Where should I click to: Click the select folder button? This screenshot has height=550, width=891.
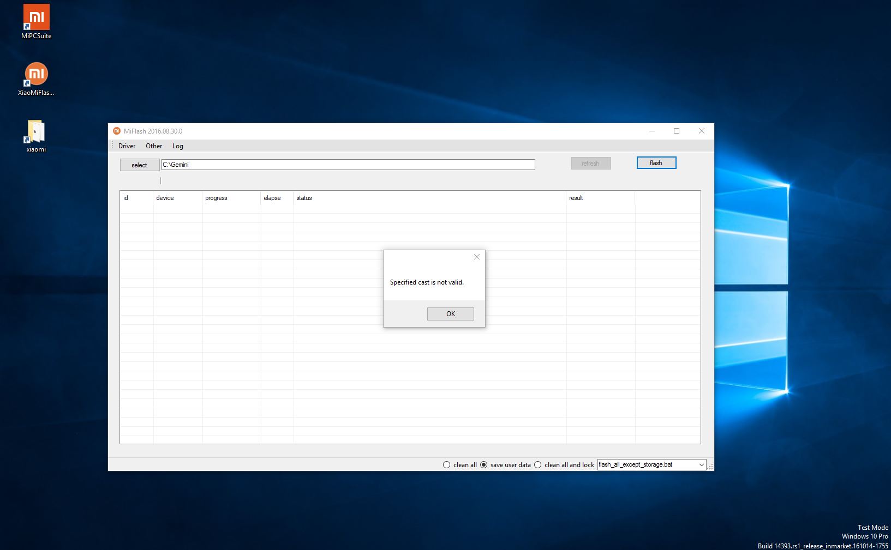(x=139, y=165)
